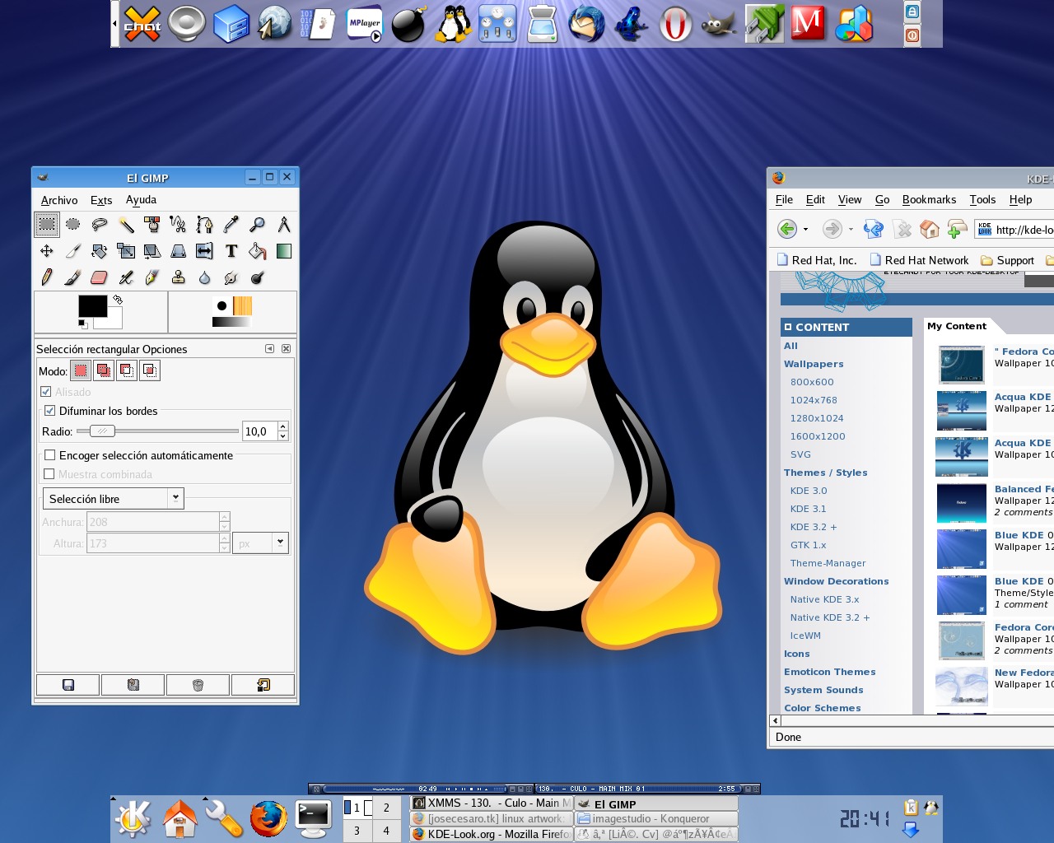Select the Rectangle Select tool in GIMP

[47, 224]
